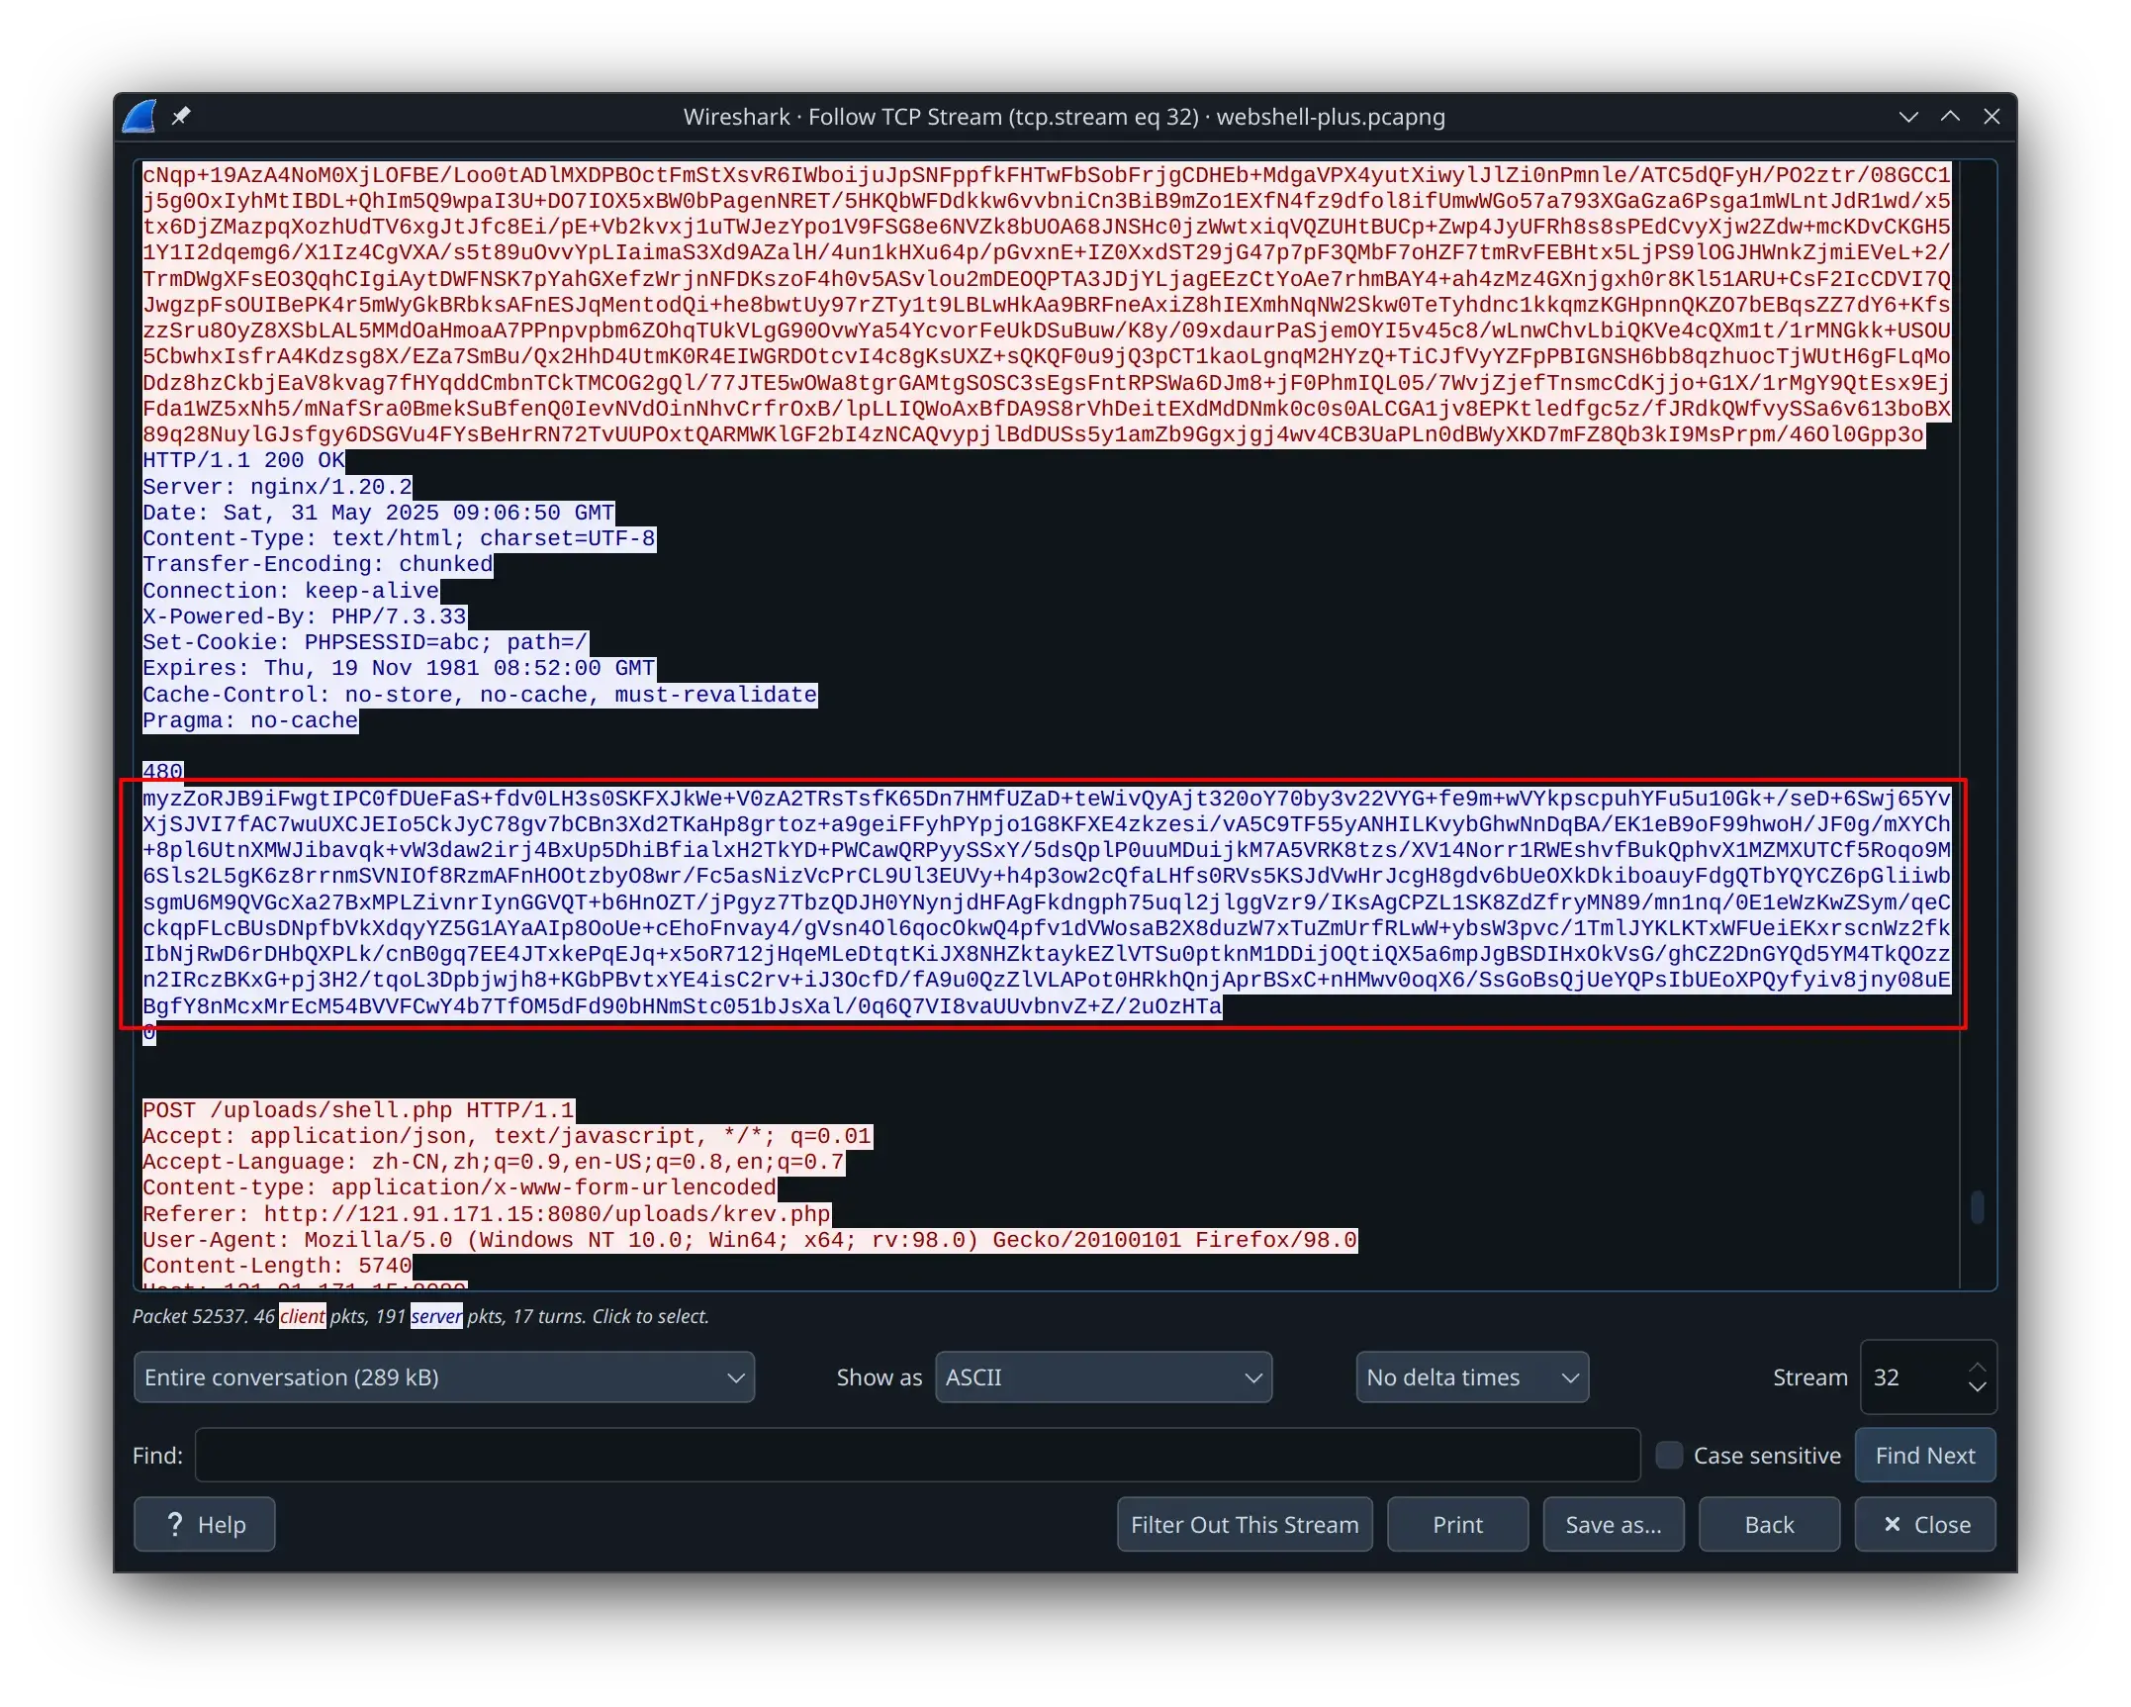Enable the Case sensitive checkbox
Image resolution: width=2131 pixels, height=1707 pixels.
click(1669, 1455)
